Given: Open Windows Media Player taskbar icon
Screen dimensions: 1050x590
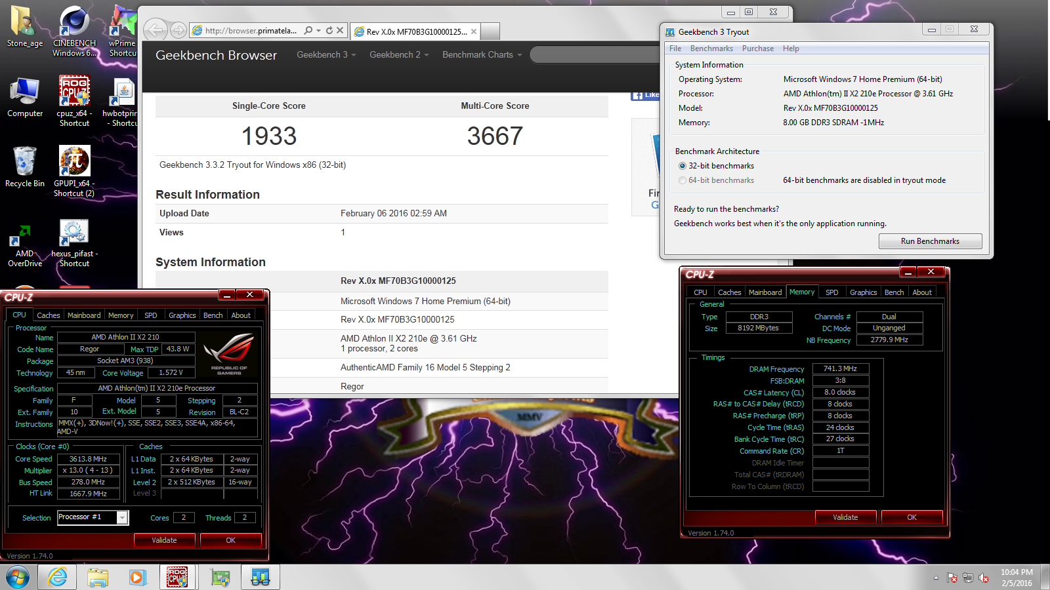Looking at the screenshot, I should pyautogui.click(x=137, y=578).
